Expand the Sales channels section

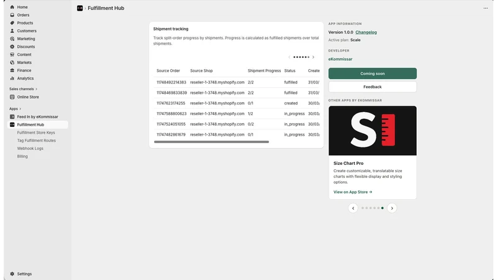(23, 89)
